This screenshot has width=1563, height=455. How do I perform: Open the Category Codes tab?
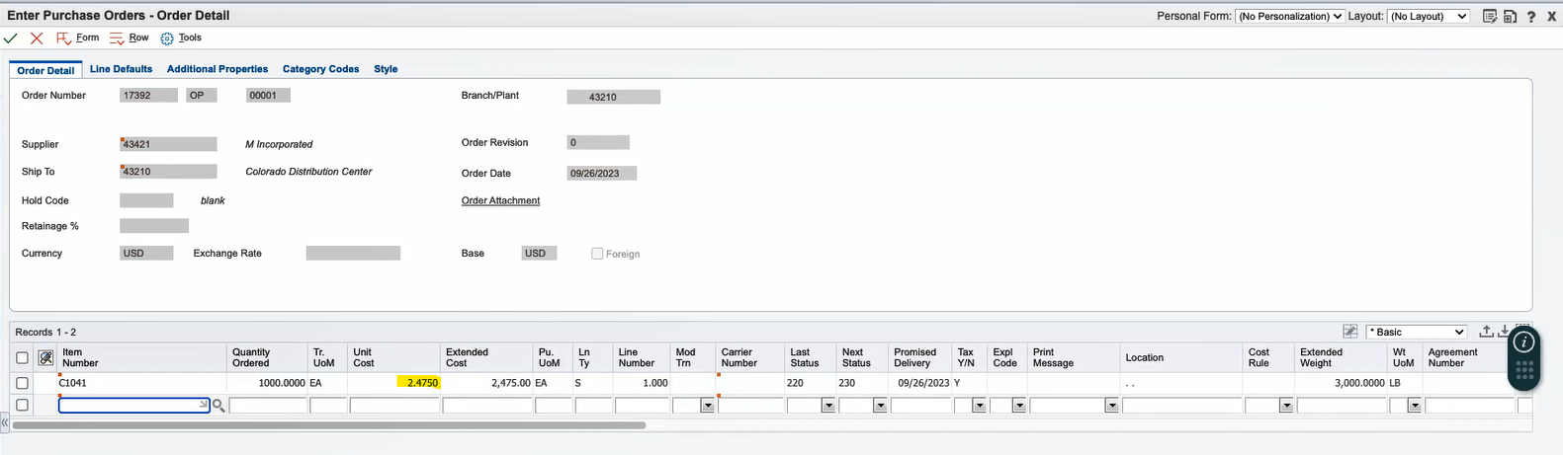coord(320,69)
